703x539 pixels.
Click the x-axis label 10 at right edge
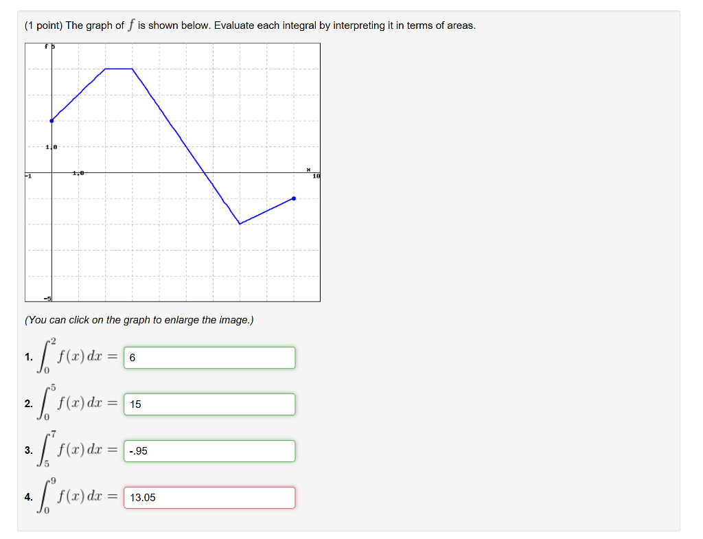(x=316, y=176)
